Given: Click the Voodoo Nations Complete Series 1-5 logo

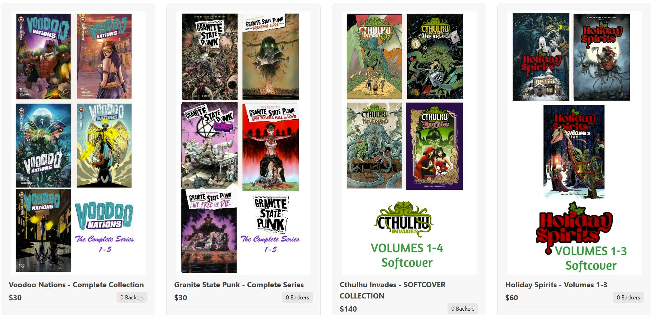Looking at the screenshot, I should pyautogui.click(x=104, y=227).
